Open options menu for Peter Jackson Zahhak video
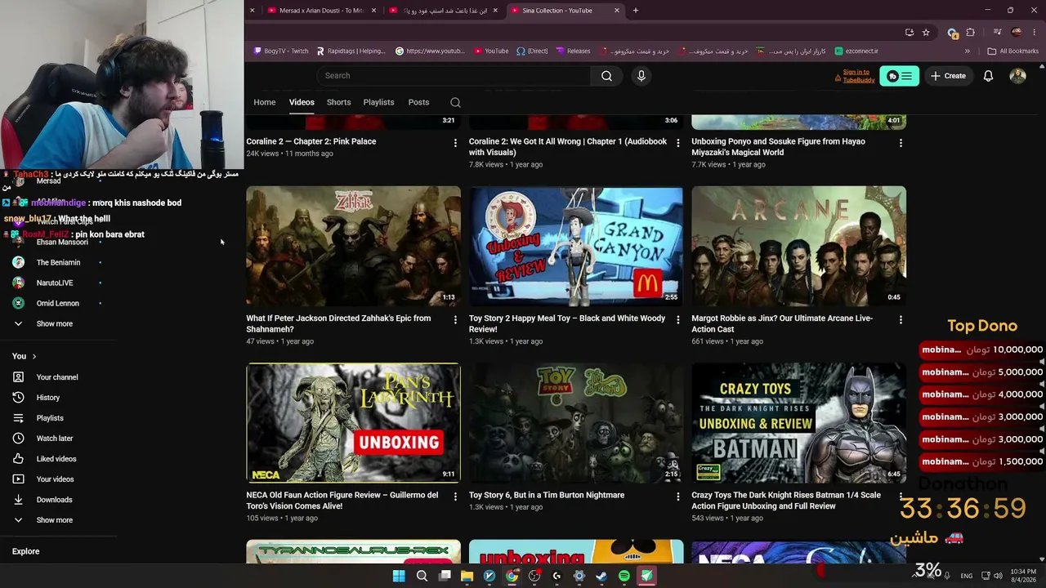This screenshot has width=1046, height=588. point(455,320)
